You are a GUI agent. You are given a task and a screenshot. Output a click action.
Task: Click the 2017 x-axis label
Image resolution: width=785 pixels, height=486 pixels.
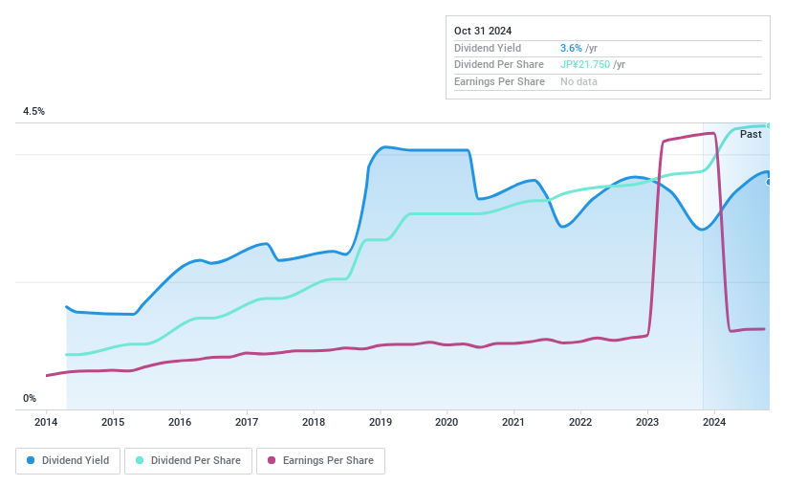[x=247, y=422]
